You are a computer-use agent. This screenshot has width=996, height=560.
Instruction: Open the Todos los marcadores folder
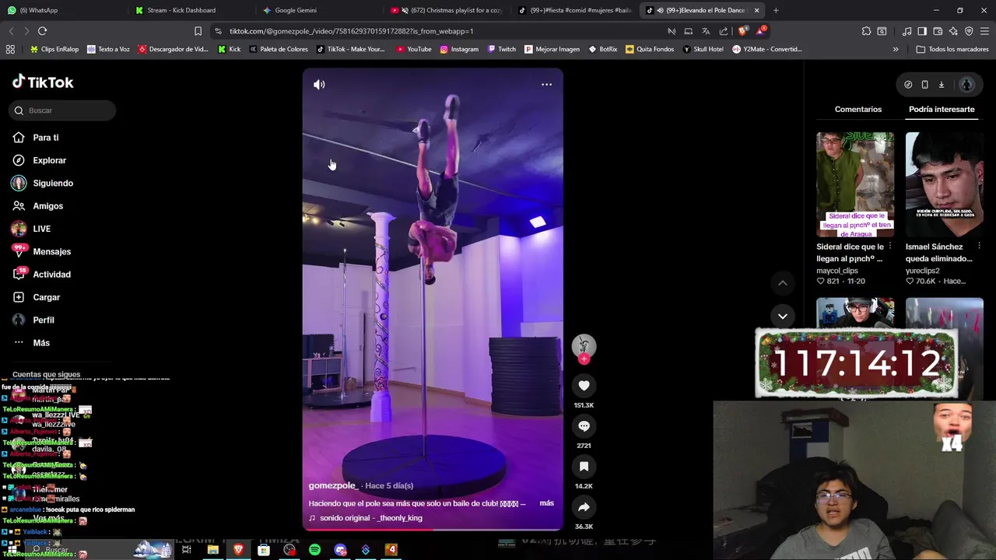[x=952, y=49]
